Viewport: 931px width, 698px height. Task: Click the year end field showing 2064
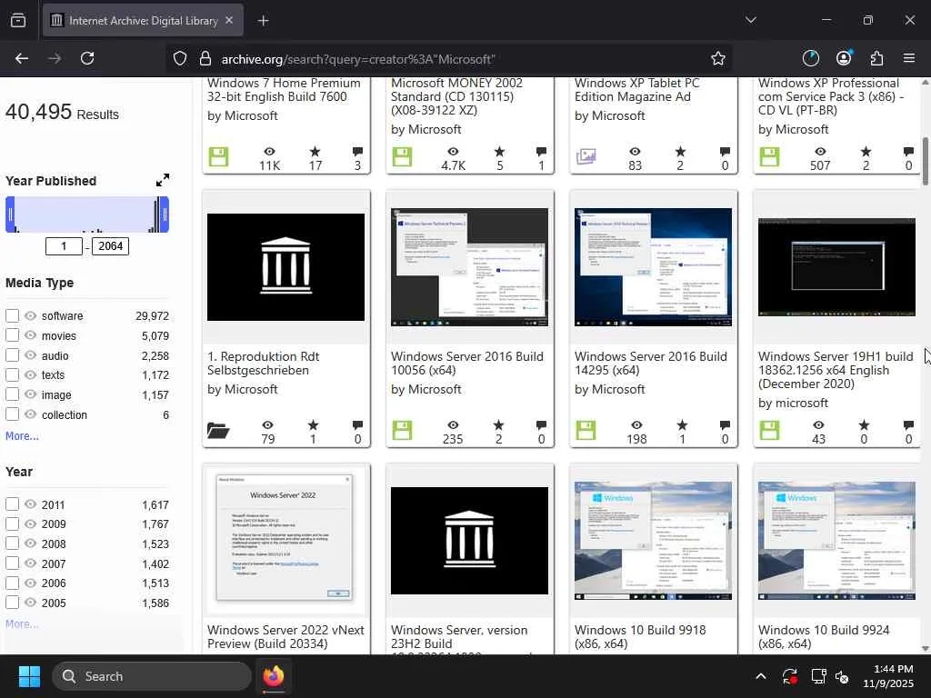coord(110,246)
